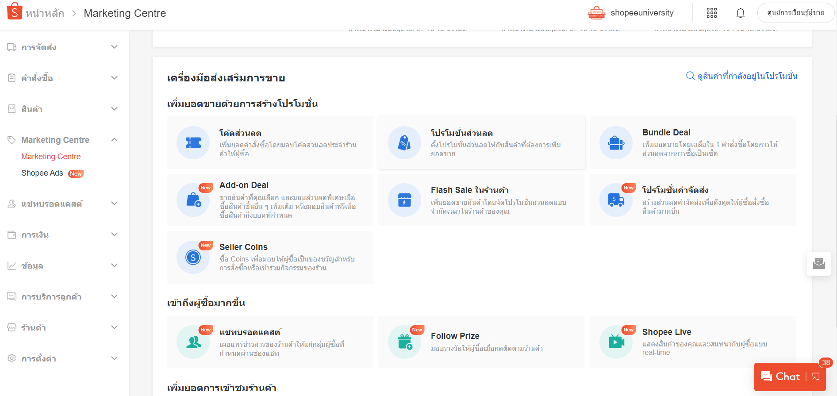Click ดูสินค้าที่กำลังอยู่ในโปรโมชั่น link
Viewport: 837px width, 396px height.
[742, 76]
